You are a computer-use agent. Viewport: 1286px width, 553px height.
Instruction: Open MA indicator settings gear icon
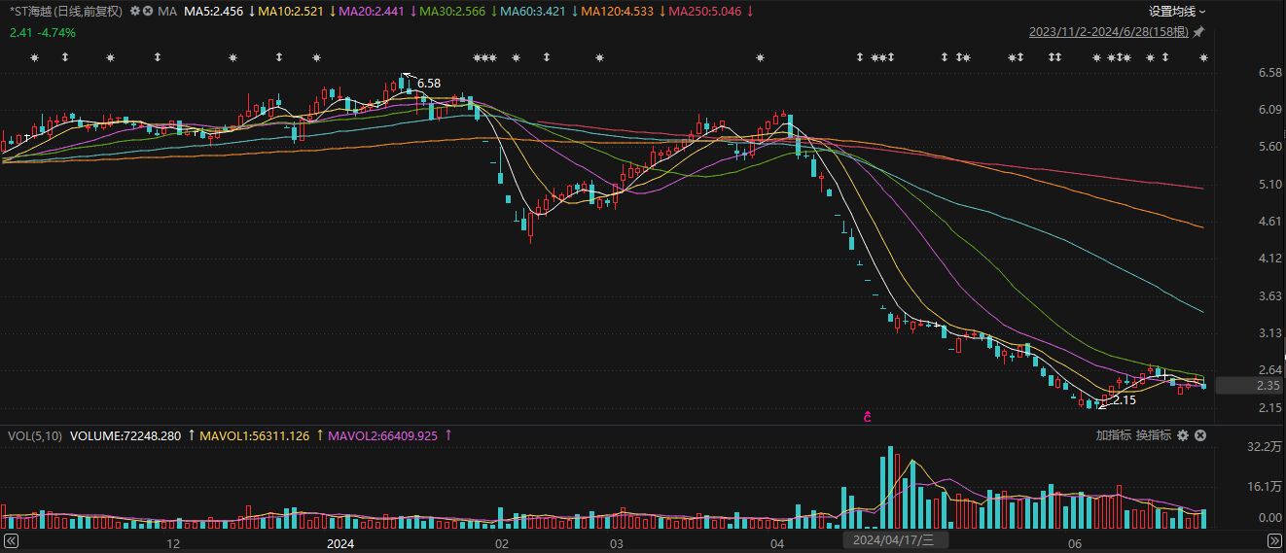pos(134,12)
